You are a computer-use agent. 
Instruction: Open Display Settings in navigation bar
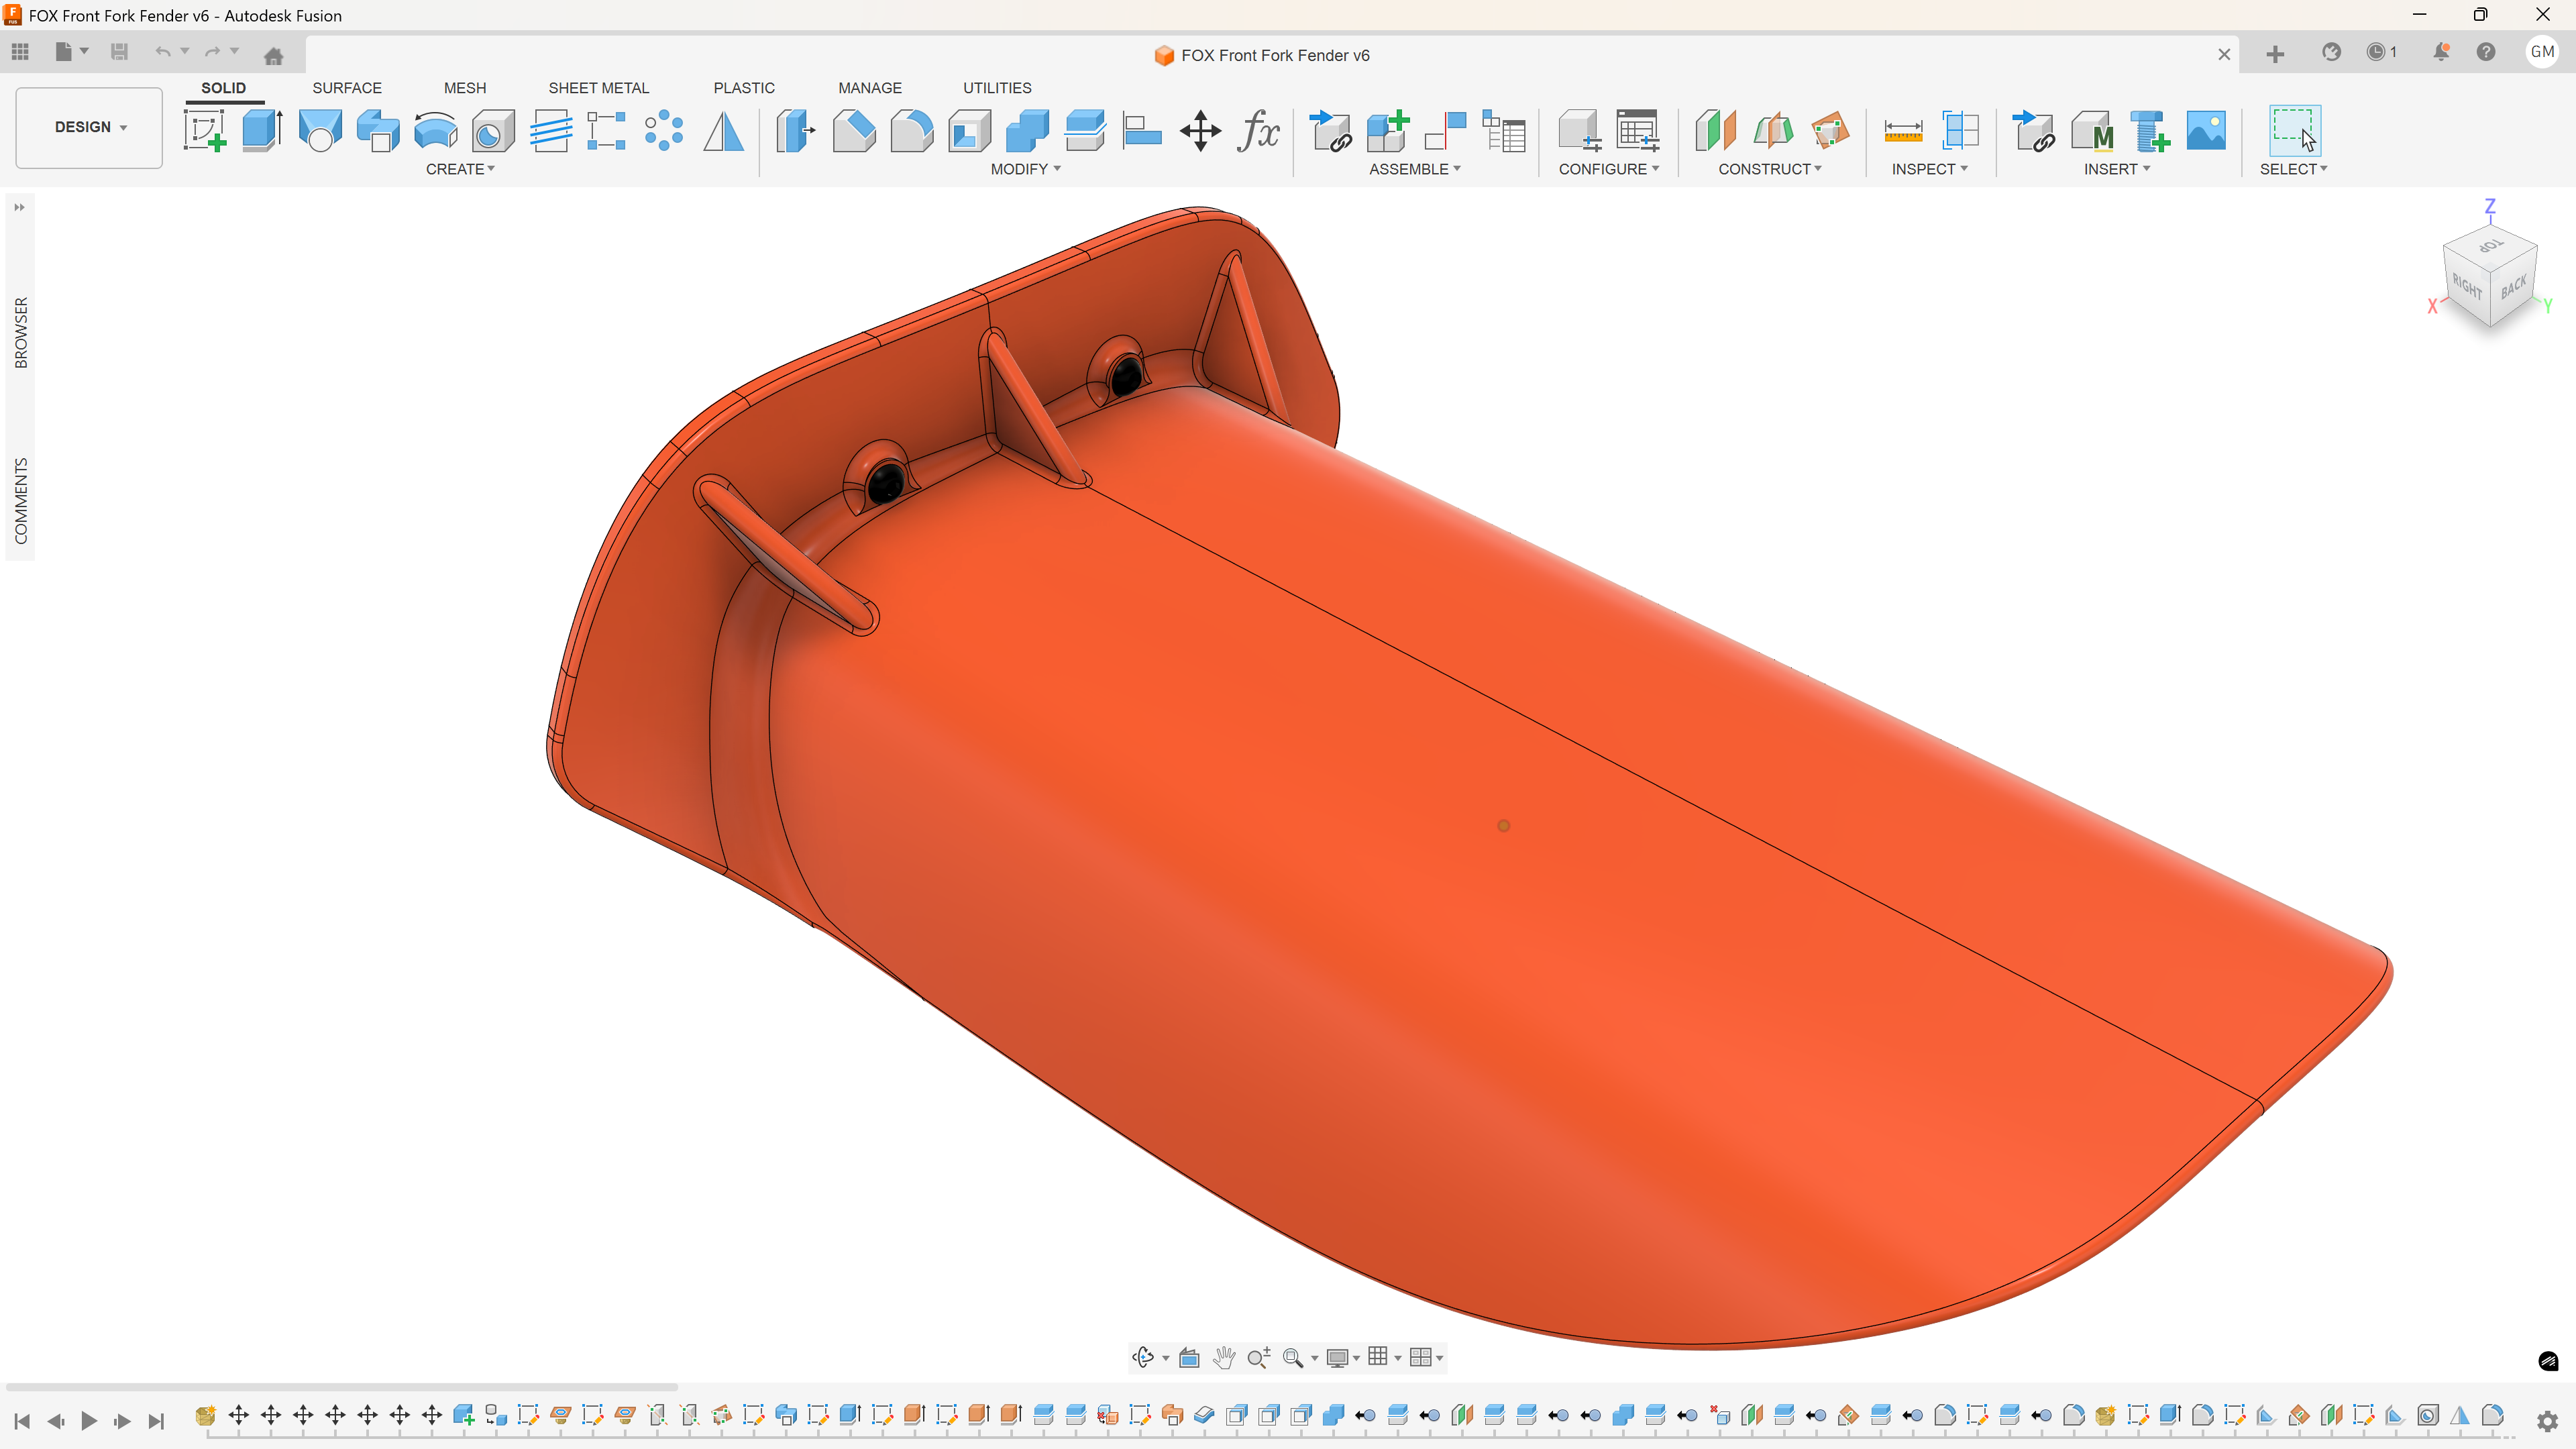(x=1337, y=1357)
